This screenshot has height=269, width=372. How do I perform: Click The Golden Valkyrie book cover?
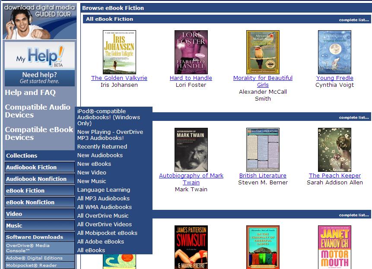coord(119,52)
